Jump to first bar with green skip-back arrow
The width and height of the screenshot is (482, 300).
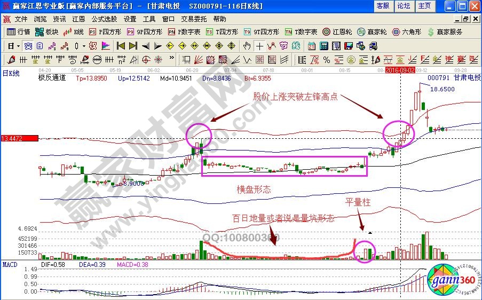coord(121,46)
